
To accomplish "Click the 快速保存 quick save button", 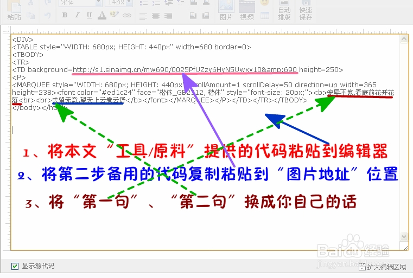I will tap(306, 11).
